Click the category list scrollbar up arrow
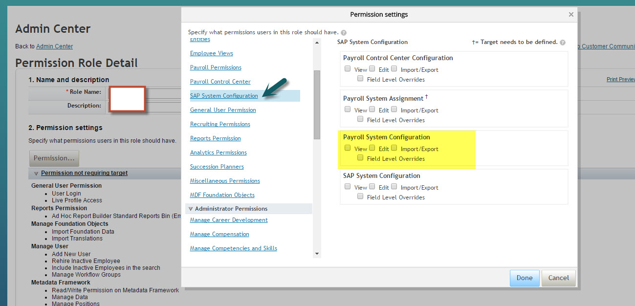Viewport: 635px width, 306px height. [317, 43]
